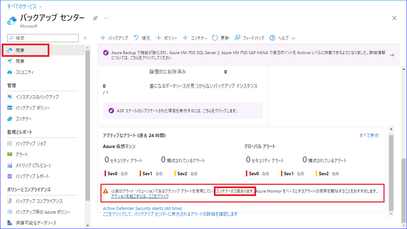The height and width of the screenshot is (229, 407).
Task: Click すべて表示 to show all alerts
Action: (x=369, y=135)
